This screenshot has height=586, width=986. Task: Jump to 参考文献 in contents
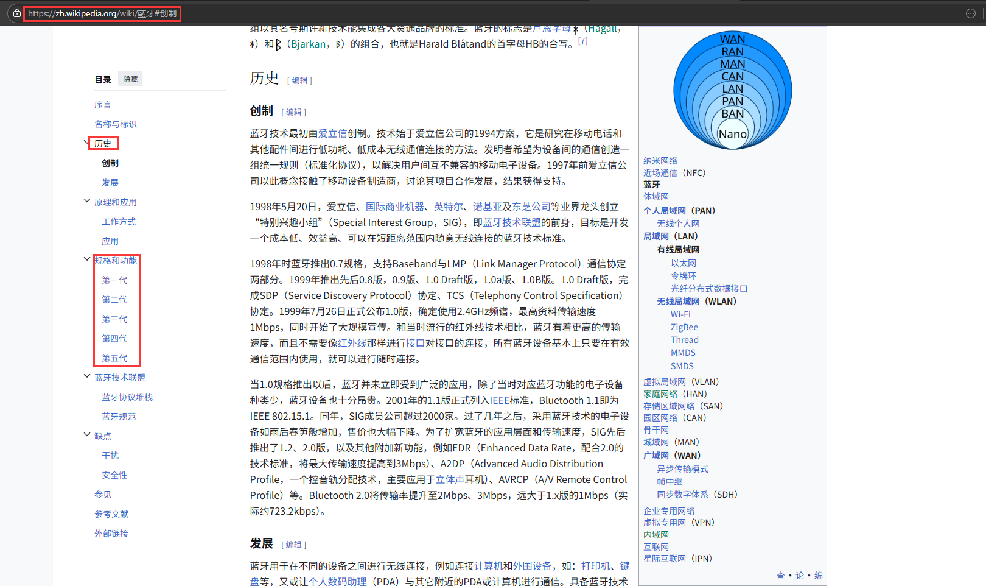pos(111,514)
